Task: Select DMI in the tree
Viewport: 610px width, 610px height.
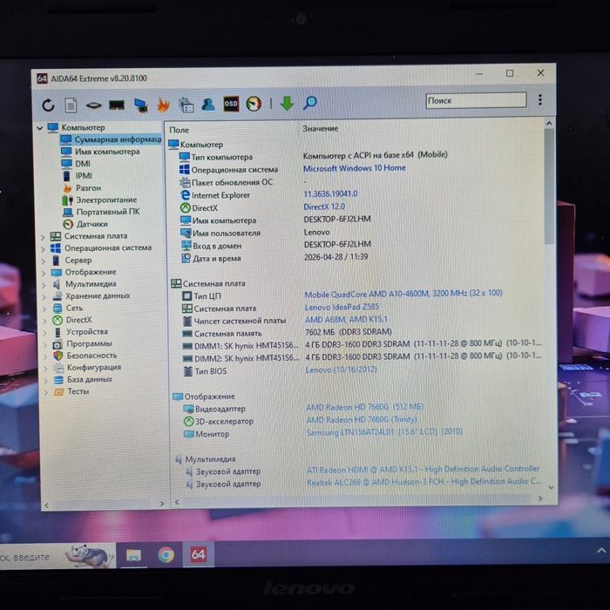Action: pos(83,164)
